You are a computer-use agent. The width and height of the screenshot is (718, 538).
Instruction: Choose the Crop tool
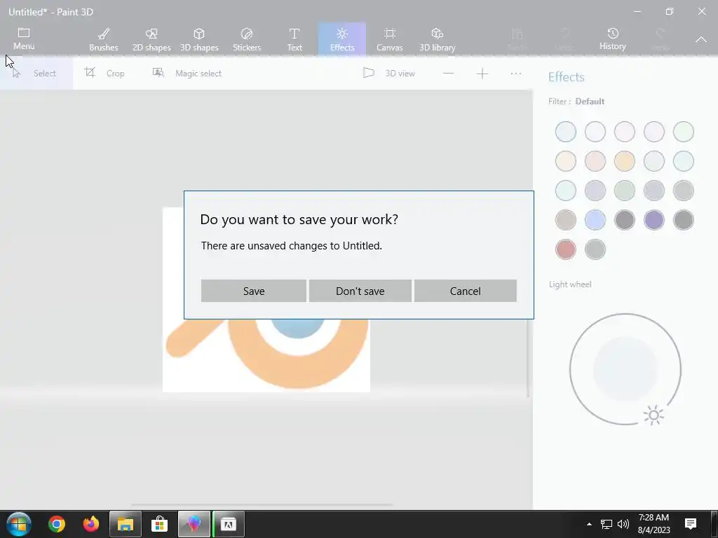point(104,73)
